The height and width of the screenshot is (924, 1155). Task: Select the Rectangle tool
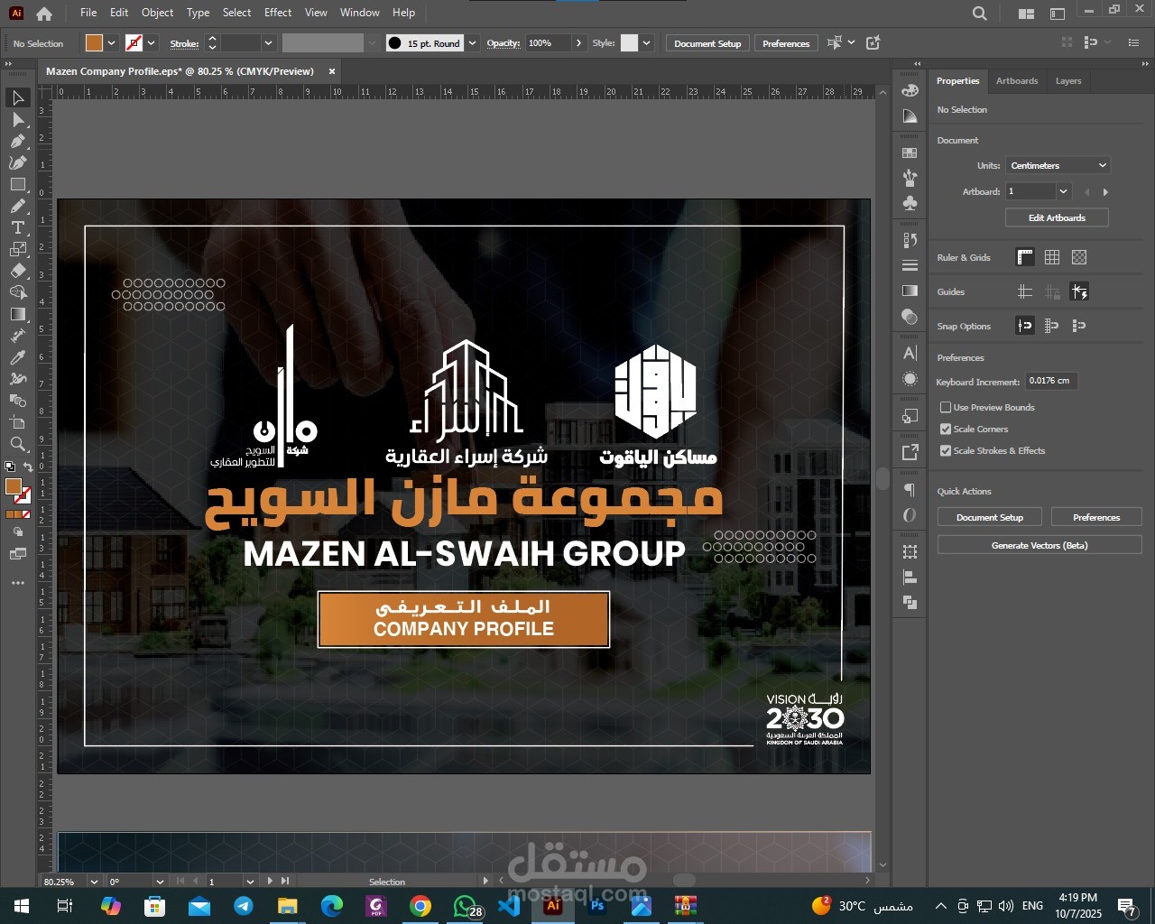coord(18,184)
